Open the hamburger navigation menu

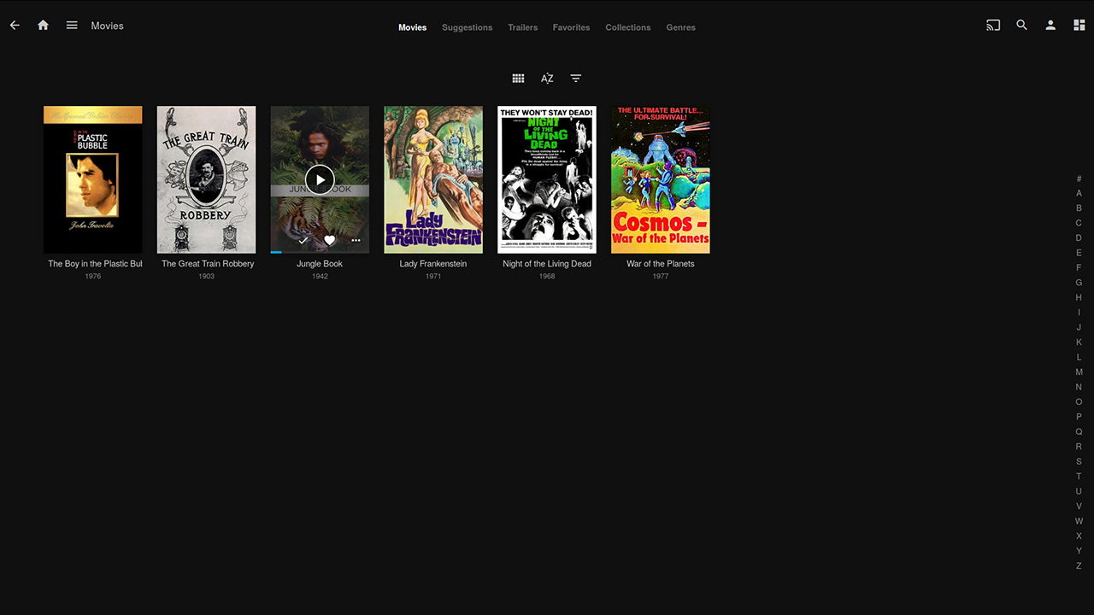click(x=72, y=26)
